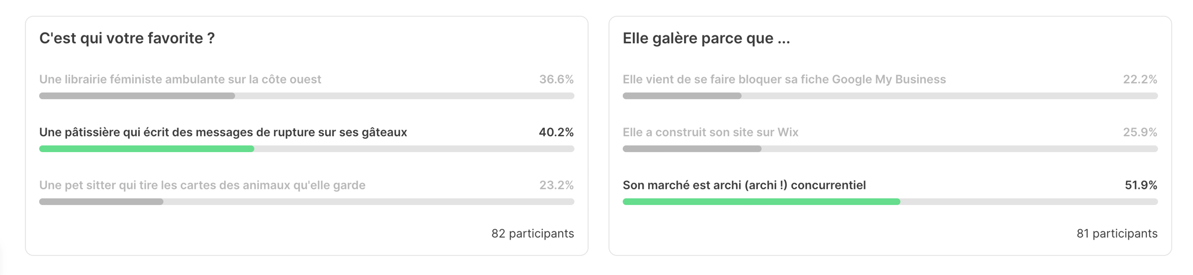Click the gray 23.2% progress bar

101,201
